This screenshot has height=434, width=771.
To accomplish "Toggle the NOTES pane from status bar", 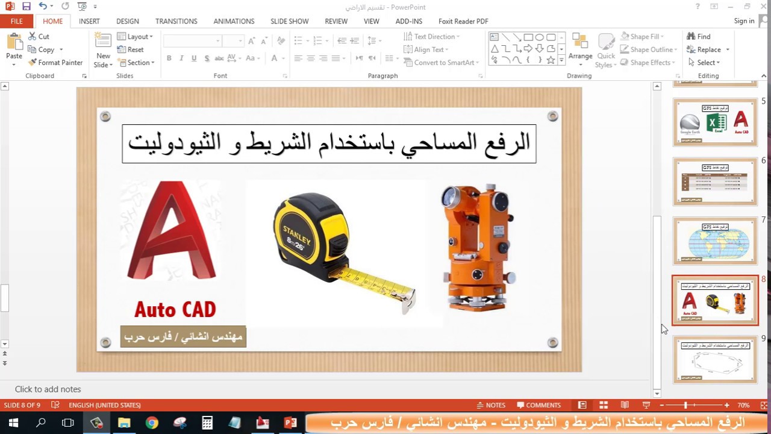I will (490, 405).
